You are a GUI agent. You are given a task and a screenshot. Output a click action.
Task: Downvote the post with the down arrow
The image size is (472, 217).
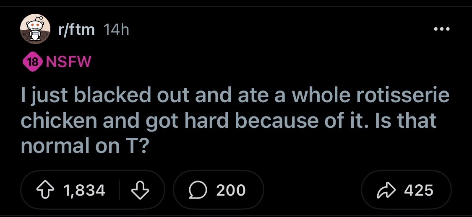[141, 190]
